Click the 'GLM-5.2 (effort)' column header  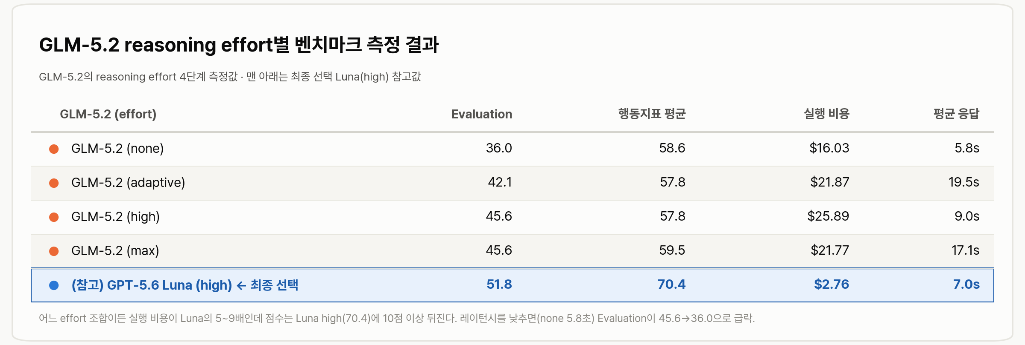[108, 114]
